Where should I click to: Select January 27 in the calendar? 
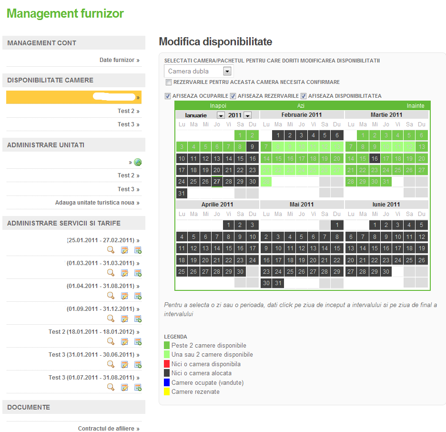[217, 182]
